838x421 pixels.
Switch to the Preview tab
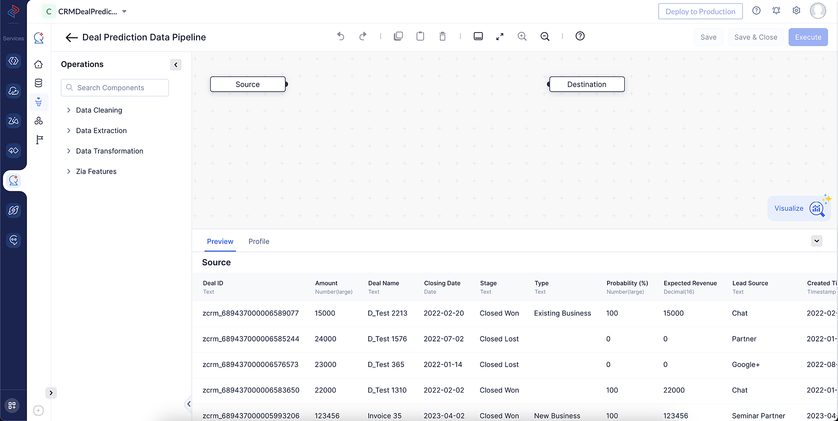tap(220, 241)
